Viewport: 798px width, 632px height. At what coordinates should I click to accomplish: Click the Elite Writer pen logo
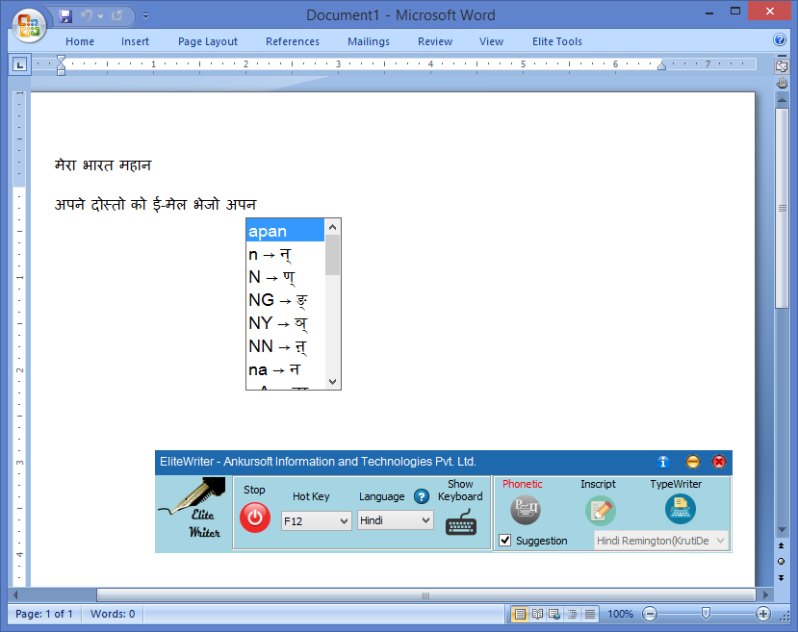(193, 509)
